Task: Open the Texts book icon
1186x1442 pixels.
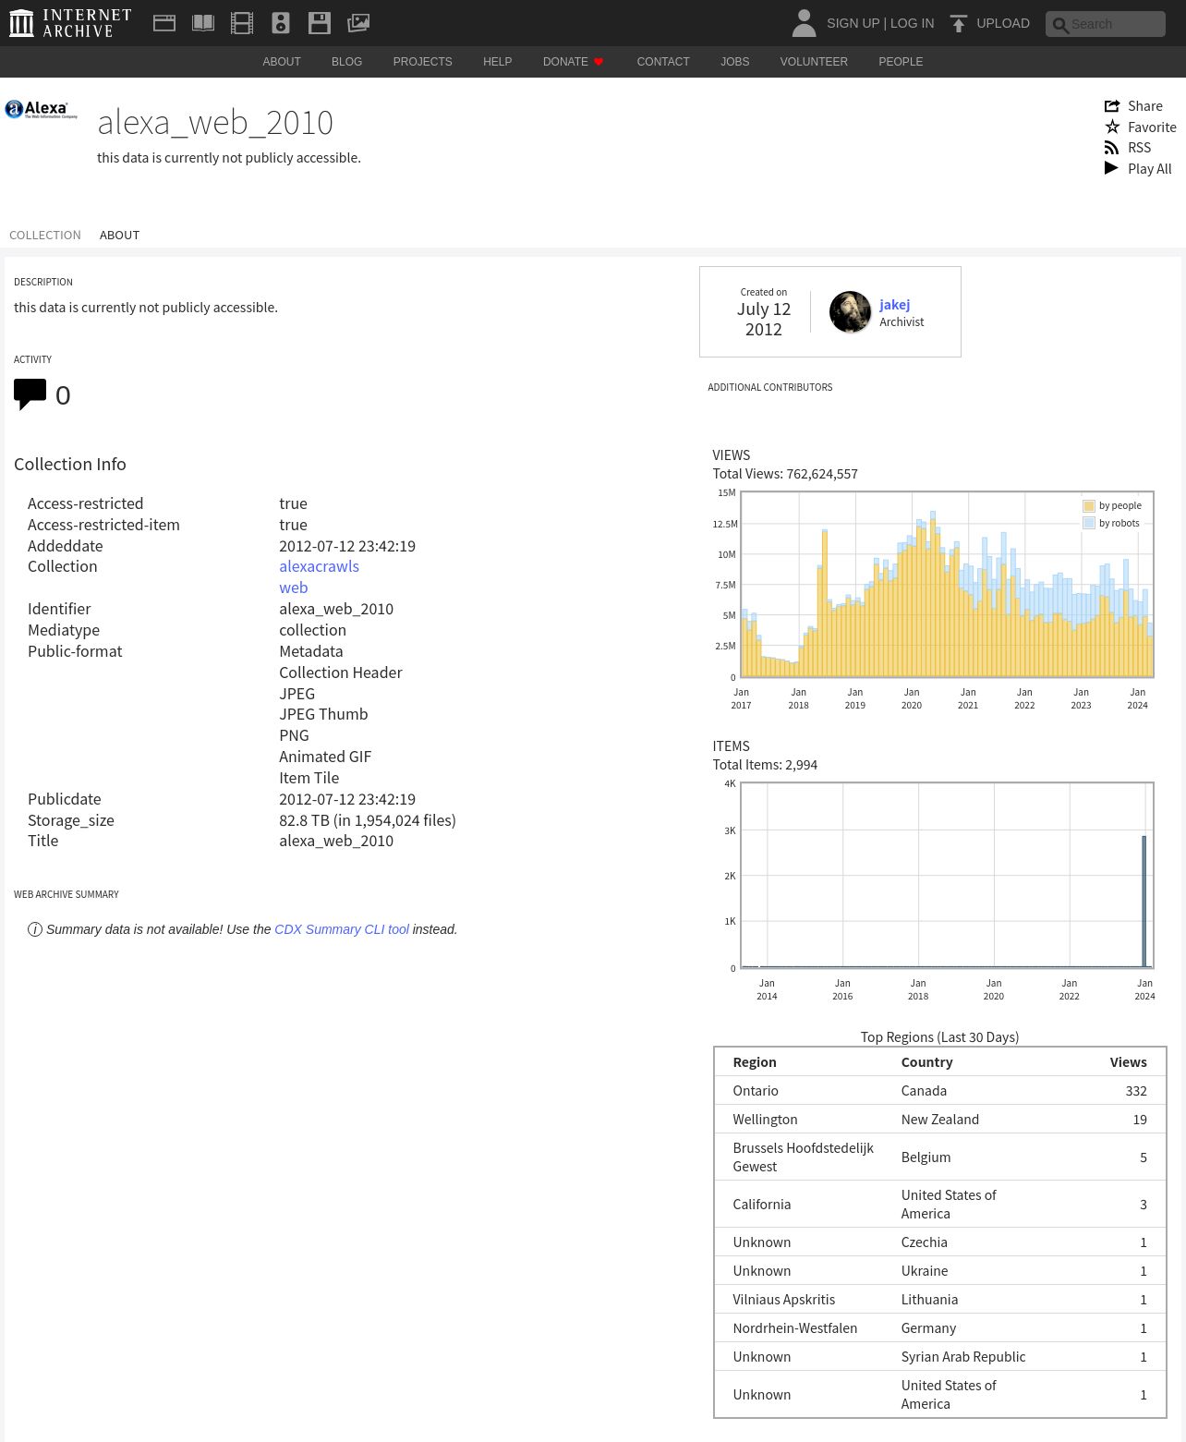Action: click(203, 23)
